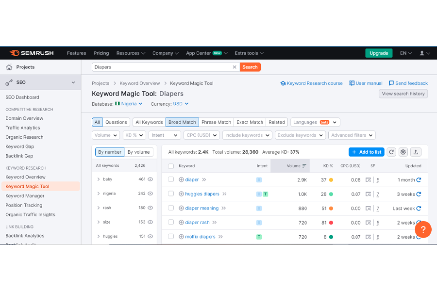Open the Include keywords dropdown
The width and height of the screenshot is (437, 291).
[x=247, y=135]
